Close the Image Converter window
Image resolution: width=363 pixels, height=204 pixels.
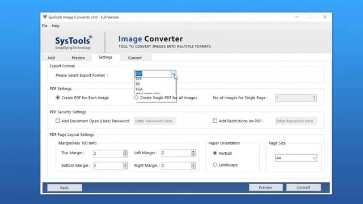pyautogui.click(x=325, y=17)
